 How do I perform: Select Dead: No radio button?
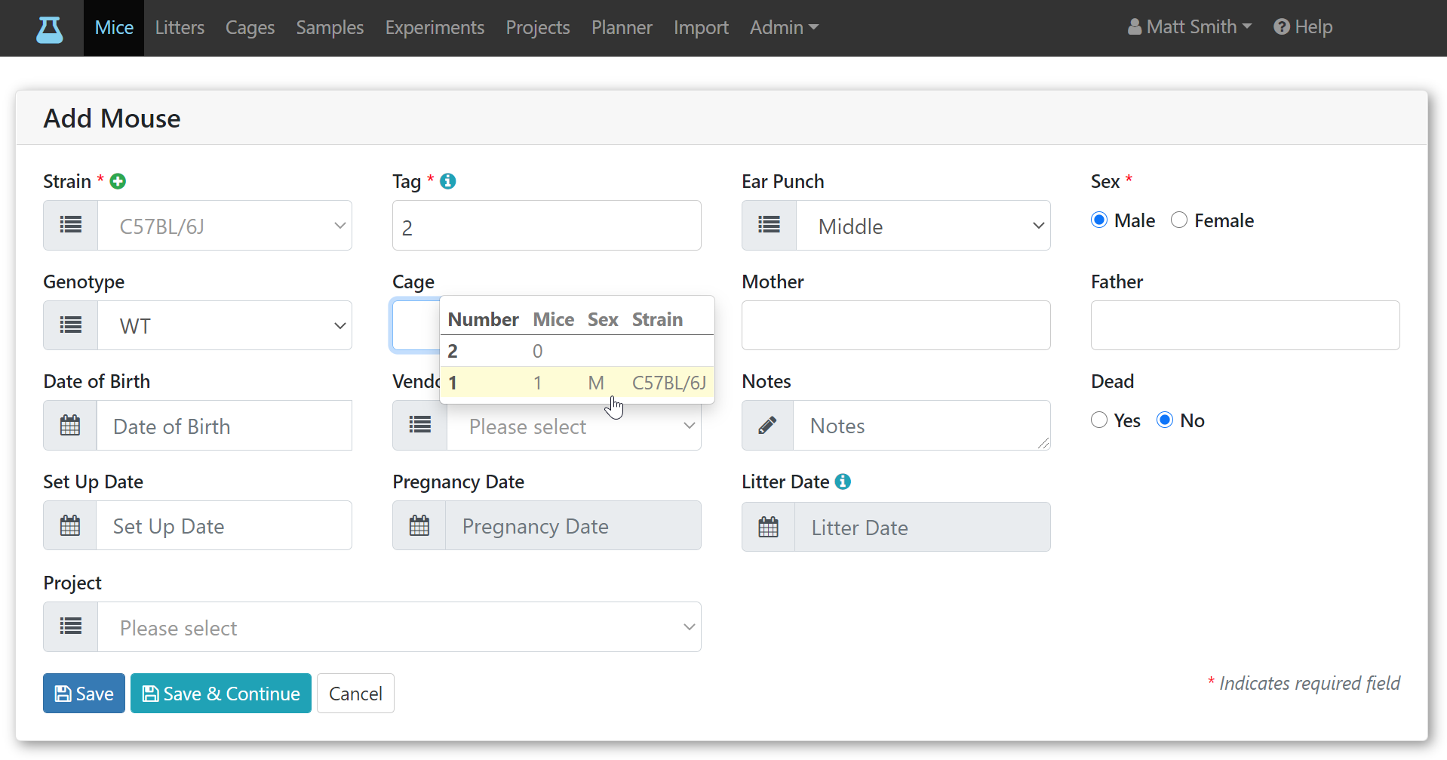click(x=1165, y=420)
